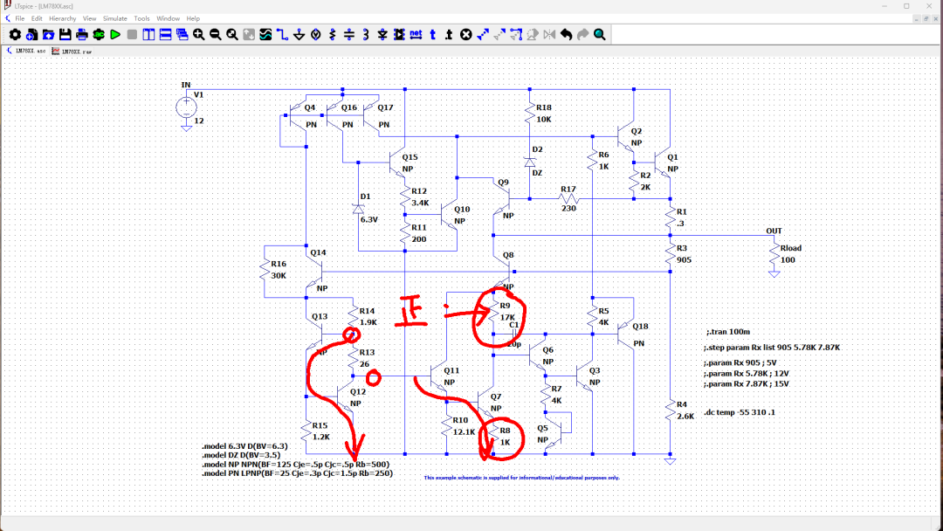
Task: Place a diode component
Action: [x=382, y=35]
